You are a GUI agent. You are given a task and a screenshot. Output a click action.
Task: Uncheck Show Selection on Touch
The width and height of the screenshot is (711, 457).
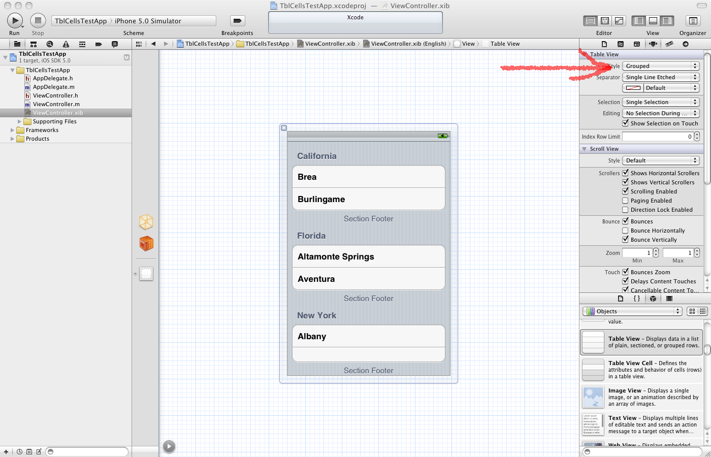(626, 123)
